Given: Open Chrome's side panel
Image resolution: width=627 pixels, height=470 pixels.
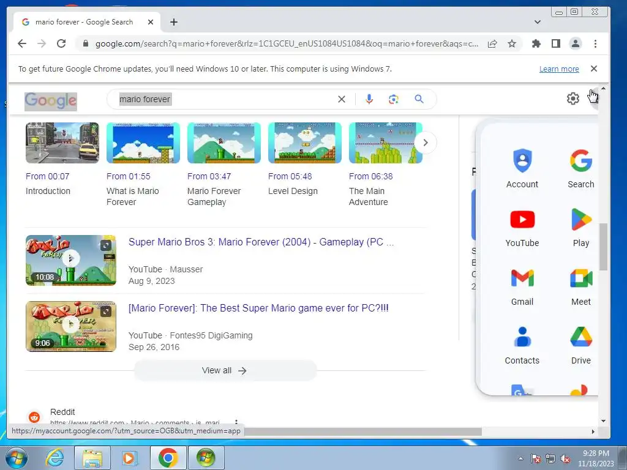Looking at the screenshot, I should (x=556, y=43).
